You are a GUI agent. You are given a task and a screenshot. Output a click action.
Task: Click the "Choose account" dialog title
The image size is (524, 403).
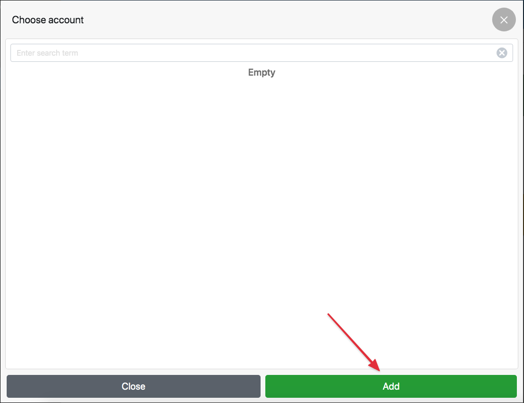[48, 20]
